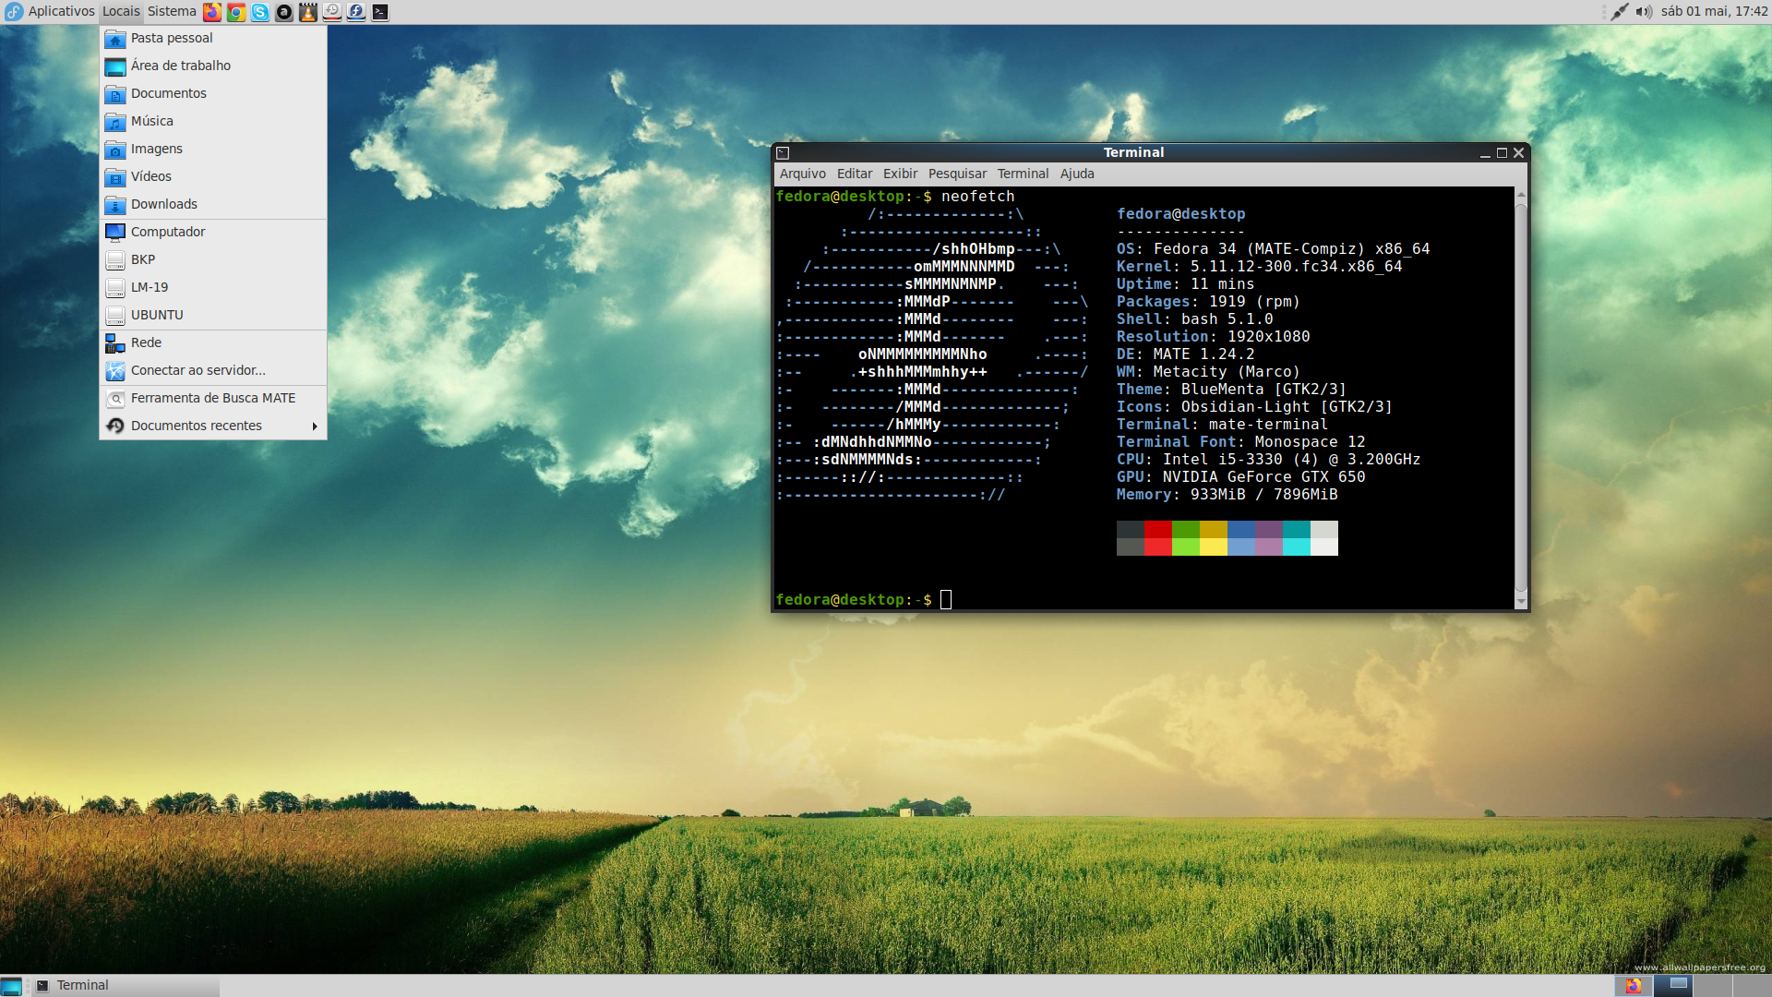Launch Firefox from the top panel

[x=212, y=12]
